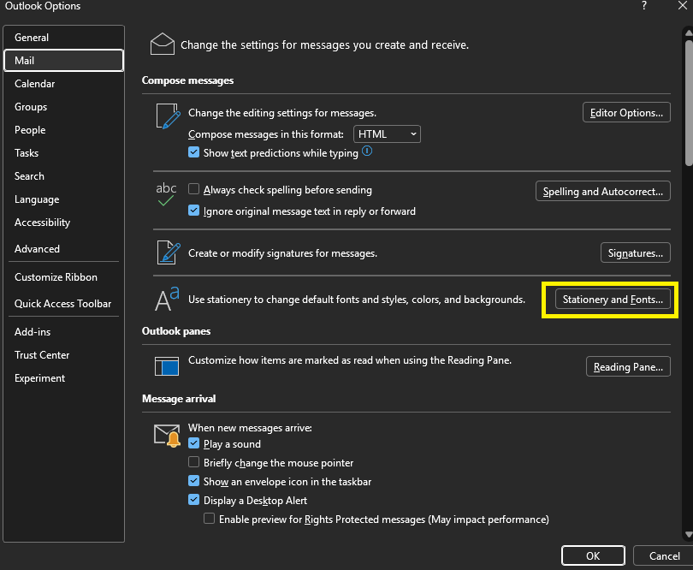Check Briefly change the mouse pointer
The image size is (693, 570).
pyautogui.click(x=193, y=462)
